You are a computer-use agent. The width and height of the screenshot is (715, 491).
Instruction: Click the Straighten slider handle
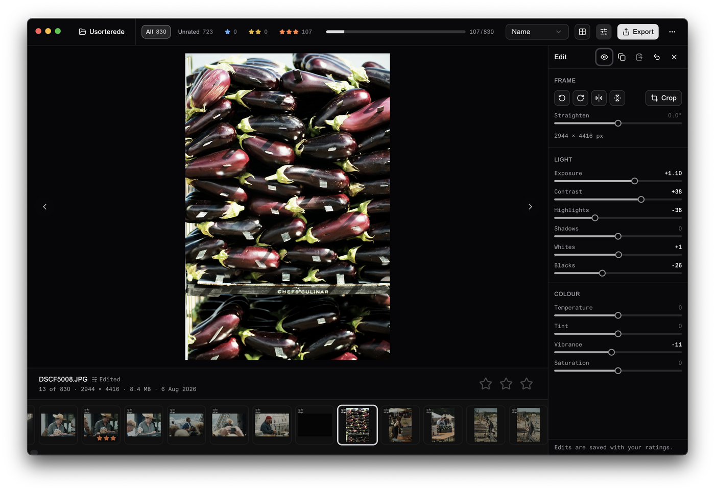(618, 124)
